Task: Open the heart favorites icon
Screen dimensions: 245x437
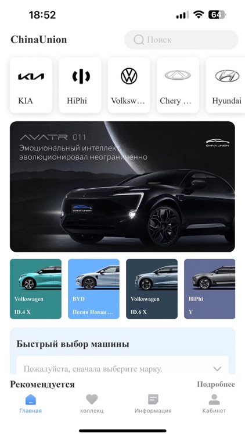Action: pyautogui.click(x=92, y=399)
